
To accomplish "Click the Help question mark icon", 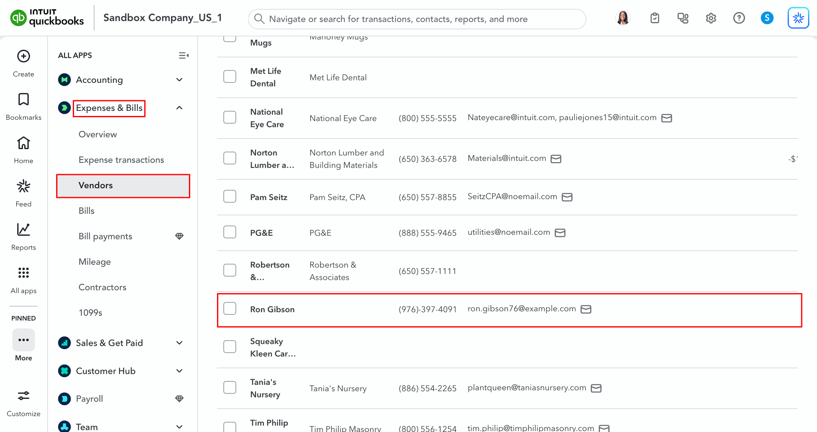I will click(739, 18).
